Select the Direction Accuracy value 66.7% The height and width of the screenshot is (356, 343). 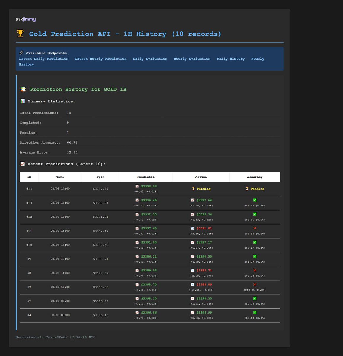(72, 142)
